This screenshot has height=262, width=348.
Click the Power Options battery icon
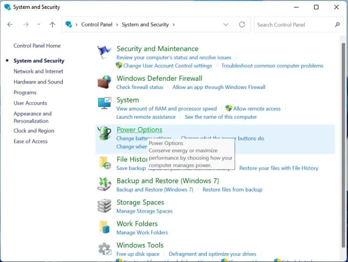click(104, 134)
